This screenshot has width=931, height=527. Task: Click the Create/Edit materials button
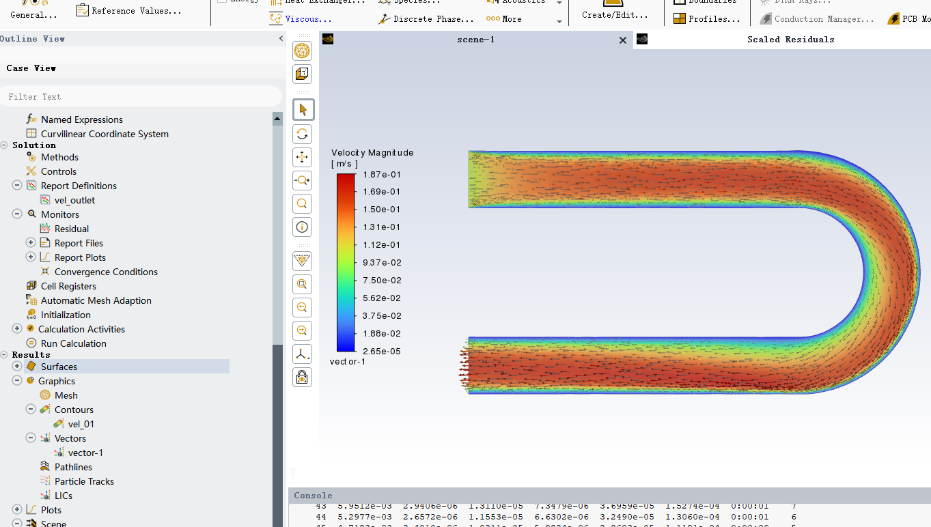pyautogui.click(x=615, y=11)
